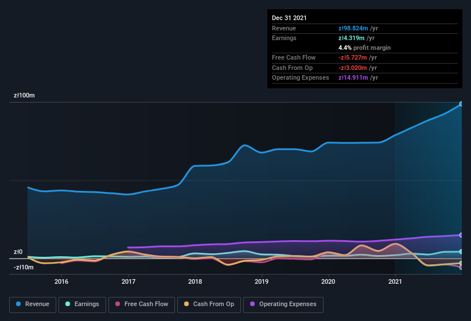Click the Revenue label in tooltip

click(284, 28)
